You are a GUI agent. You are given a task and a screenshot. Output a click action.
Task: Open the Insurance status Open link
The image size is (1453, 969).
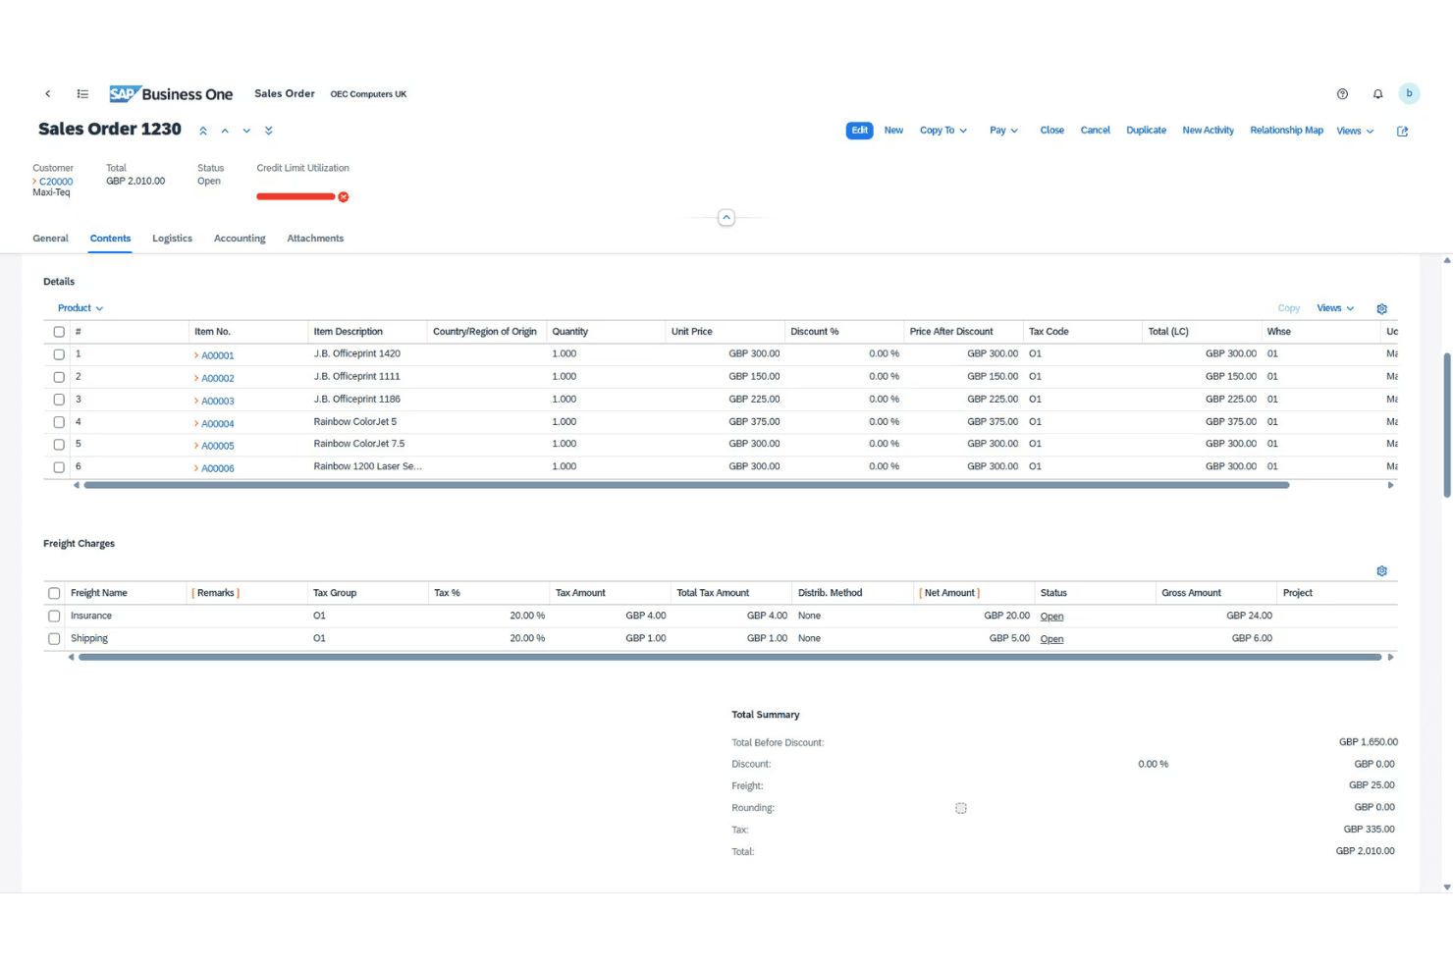coord(1051,617)
